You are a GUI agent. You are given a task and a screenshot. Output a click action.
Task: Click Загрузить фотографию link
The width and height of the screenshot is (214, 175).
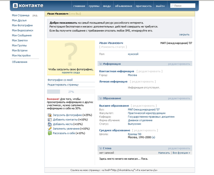[x=68, y=115]
